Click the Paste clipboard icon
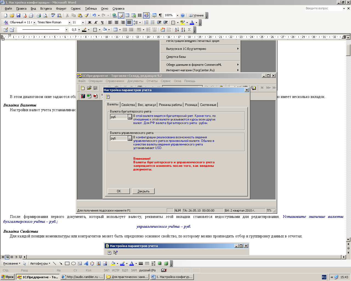Screen dimensions: 351x281 click(80, 15)
